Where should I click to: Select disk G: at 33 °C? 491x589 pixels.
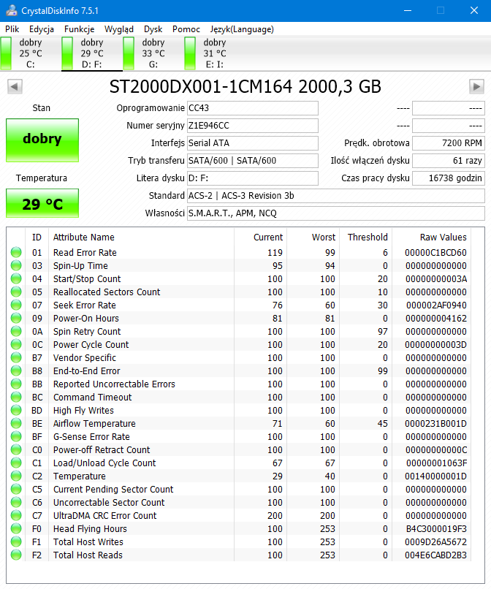click(153, 53)
